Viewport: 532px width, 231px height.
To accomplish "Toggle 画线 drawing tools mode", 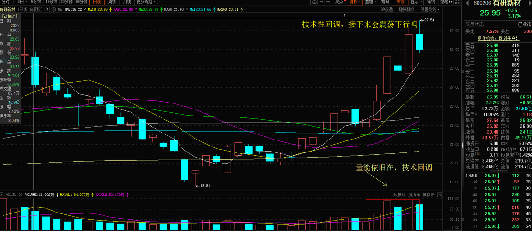I will [x=400, y=2].
